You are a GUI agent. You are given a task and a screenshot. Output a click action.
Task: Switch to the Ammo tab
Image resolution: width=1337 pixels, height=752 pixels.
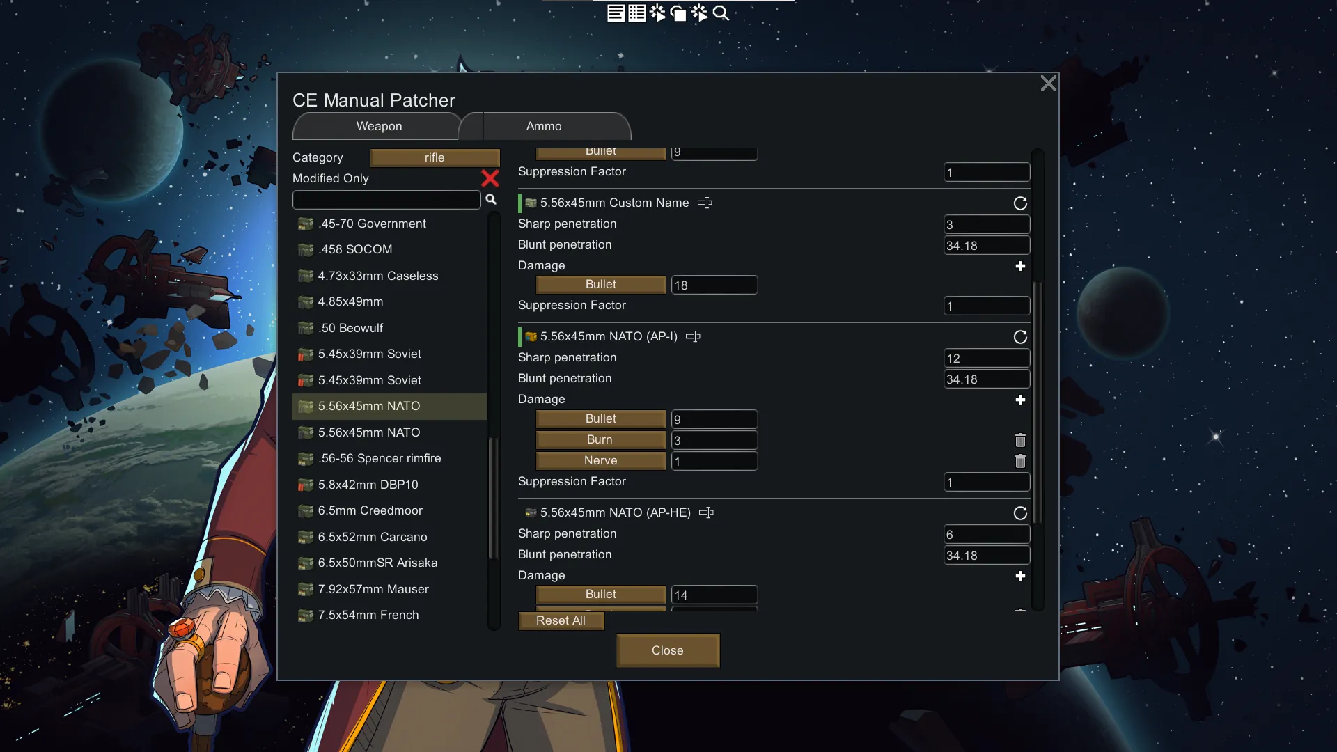[544, 126]
